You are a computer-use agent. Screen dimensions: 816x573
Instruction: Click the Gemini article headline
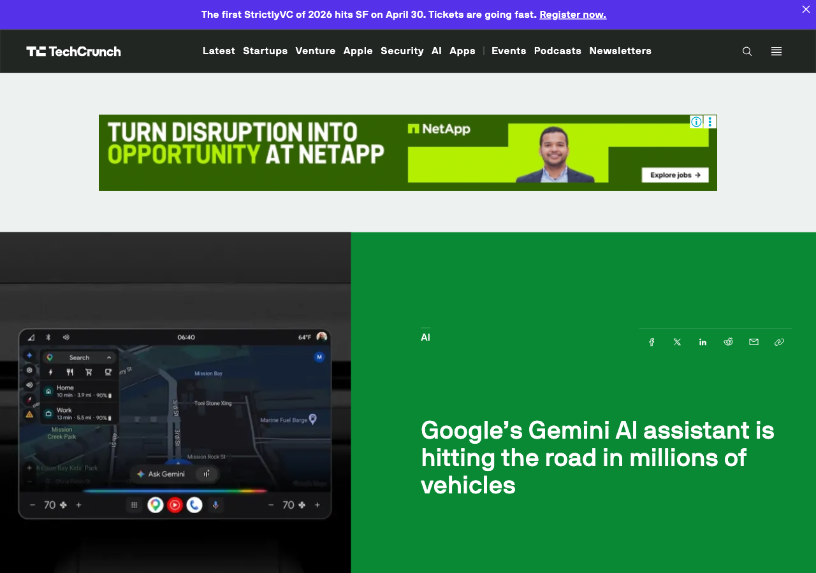coord(598,458)
